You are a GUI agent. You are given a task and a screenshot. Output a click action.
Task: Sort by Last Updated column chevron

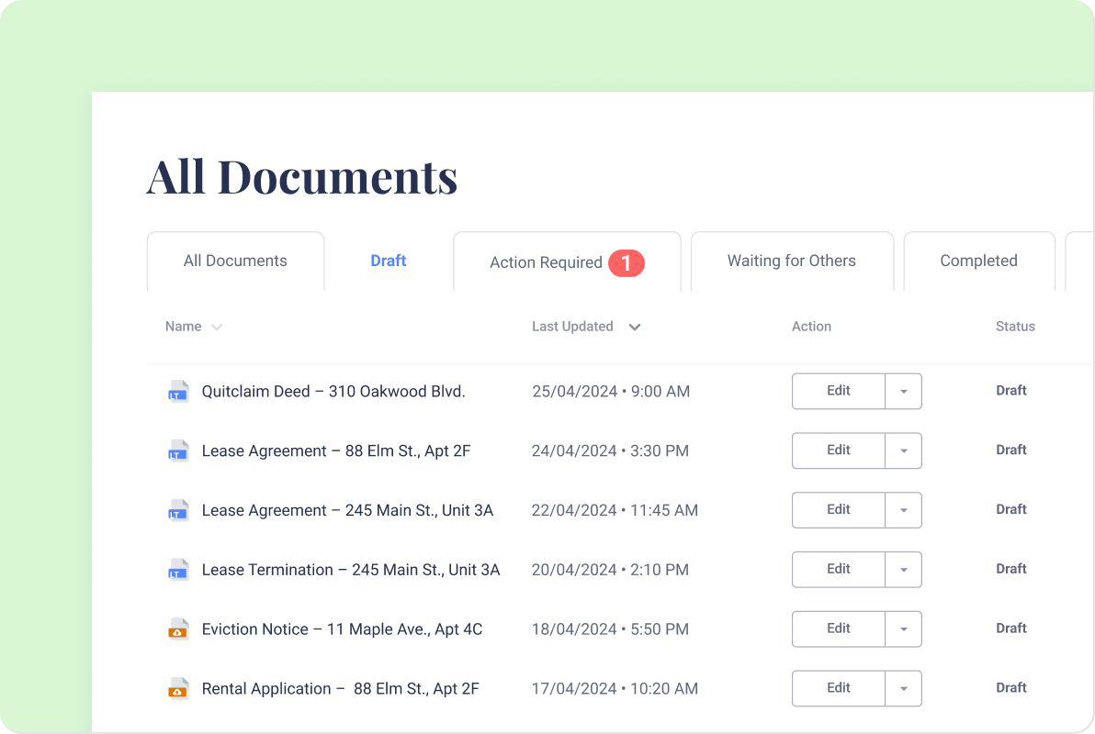[634, 328]
